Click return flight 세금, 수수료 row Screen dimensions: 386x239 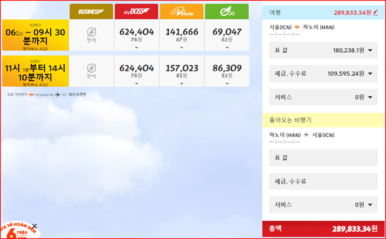[x=323, y=181]
